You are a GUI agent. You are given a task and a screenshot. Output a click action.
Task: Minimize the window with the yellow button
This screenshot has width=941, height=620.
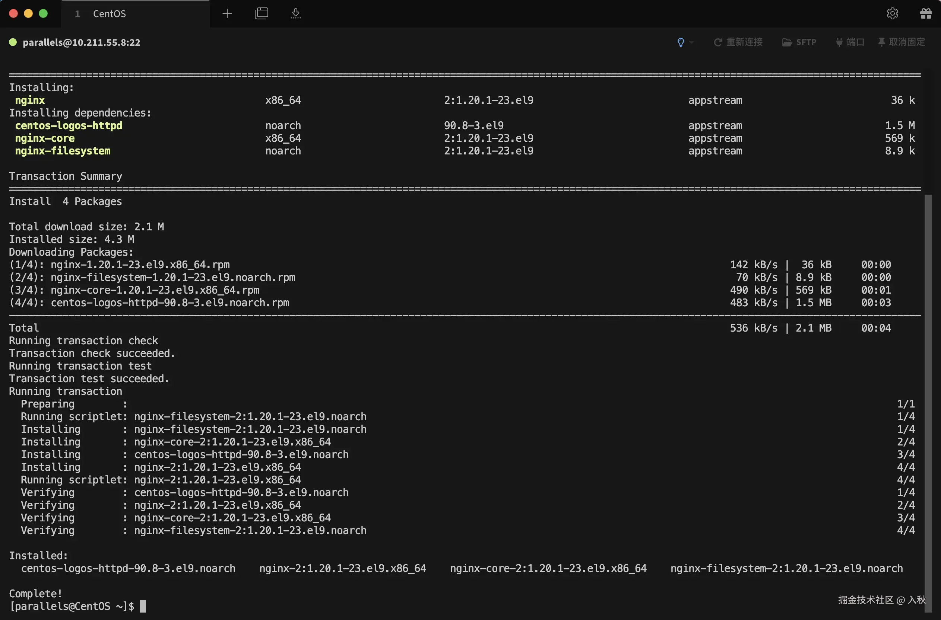tap(28, 14)
